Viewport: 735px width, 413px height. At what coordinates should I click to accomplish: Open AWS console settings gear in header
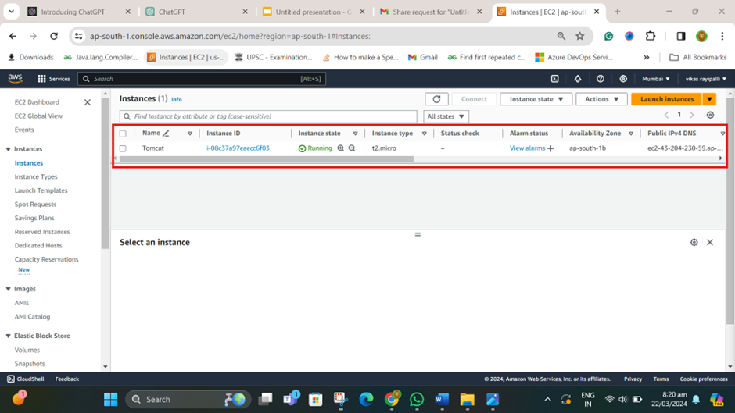click(623, 79)
